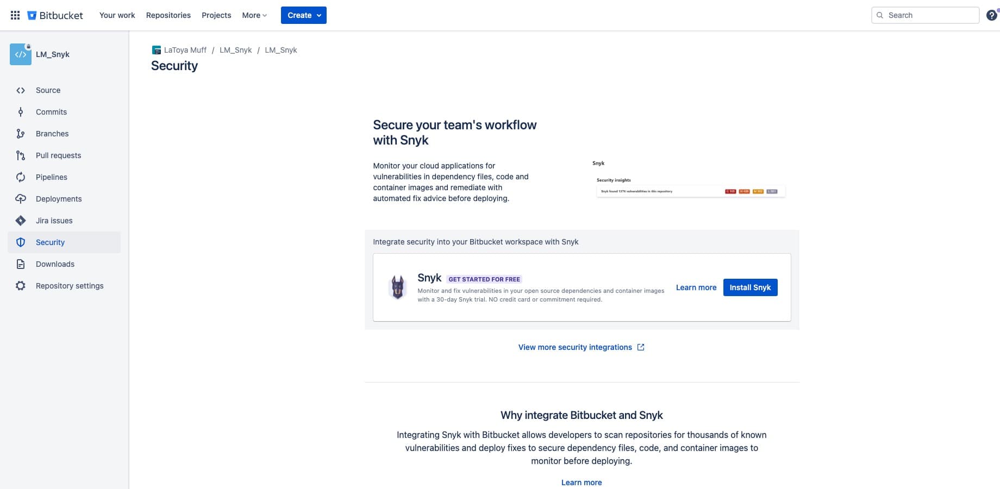Click the Security shield icon
1000x489 pixels.
(21, 242)
